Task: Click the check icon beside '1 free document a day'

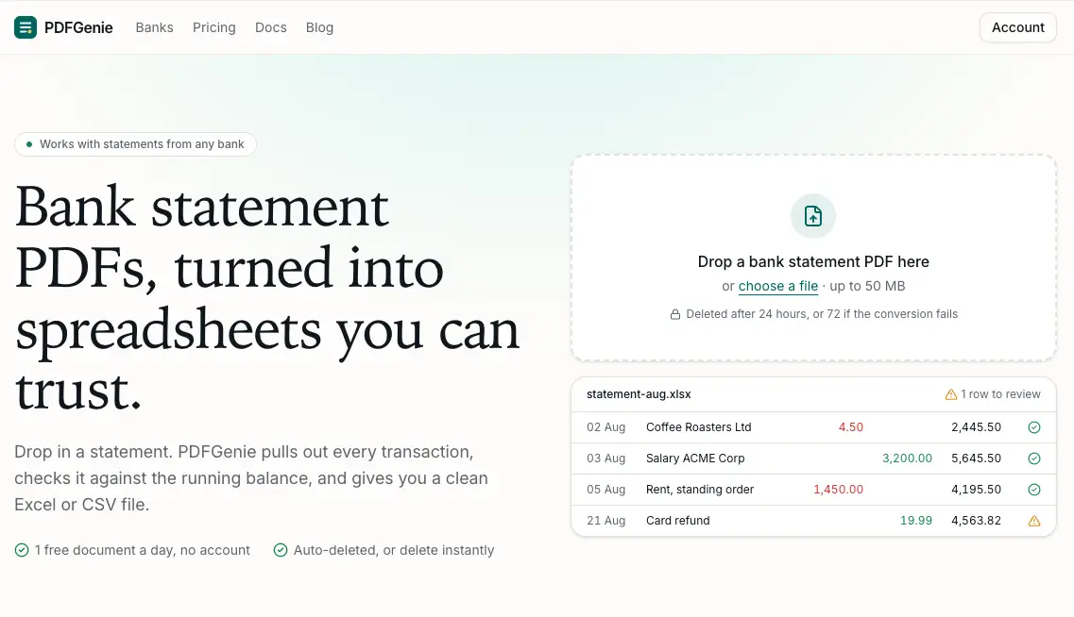Action: [x=22, y=550]
